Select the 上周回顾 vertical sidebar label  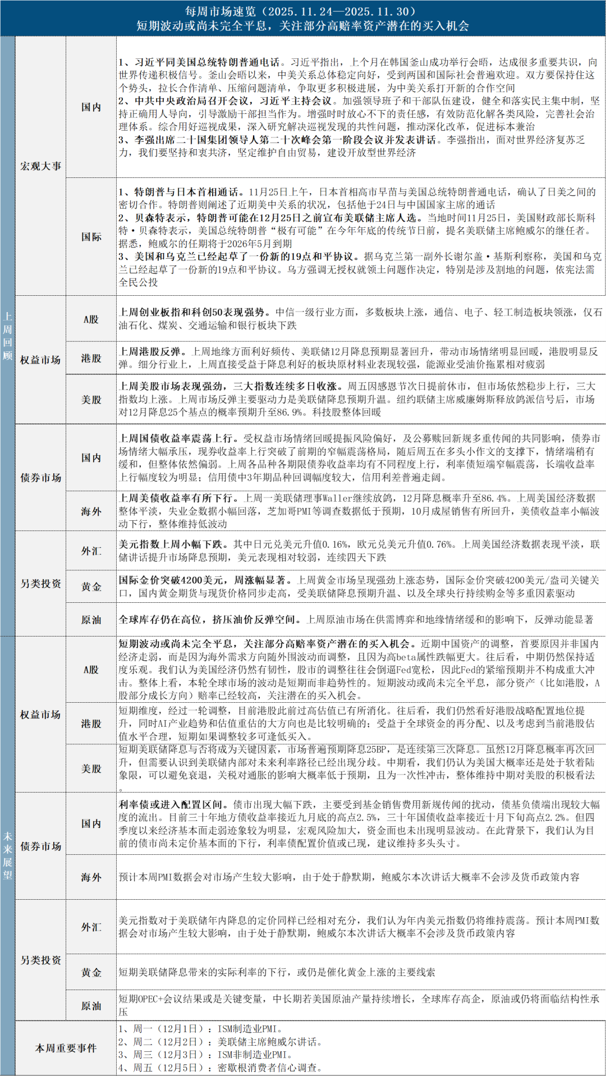click(7, 336)
